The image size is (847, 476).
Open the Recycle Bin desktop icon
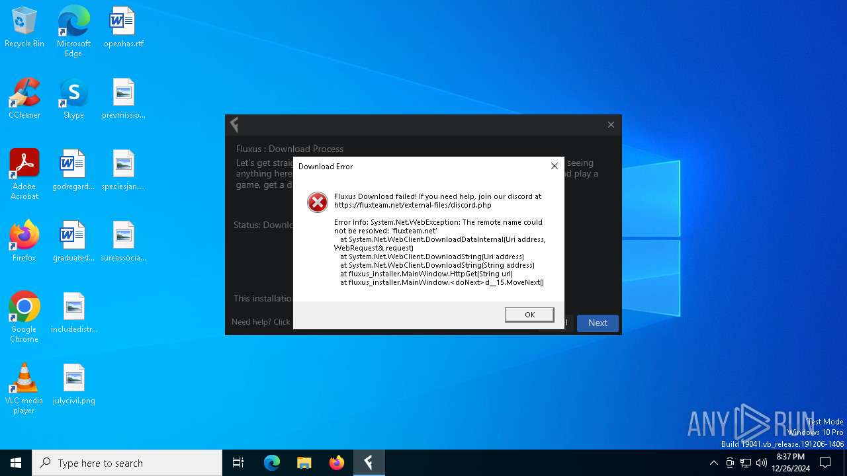(24, 28)
